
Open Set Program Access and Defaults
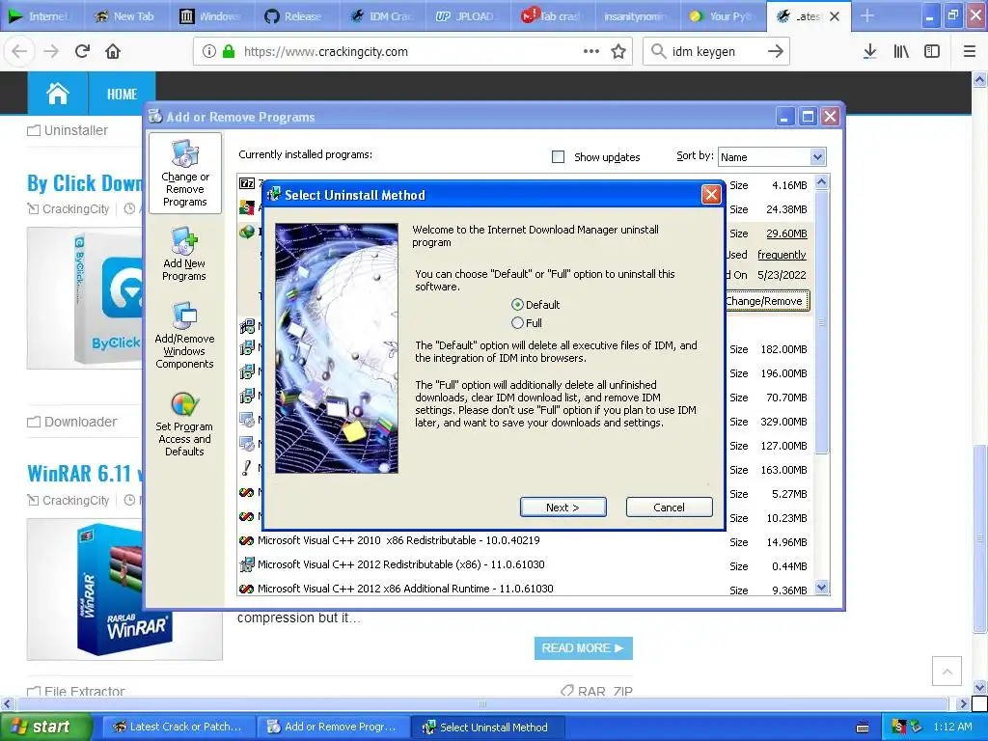pyautogui.click(x=184, y=424)
